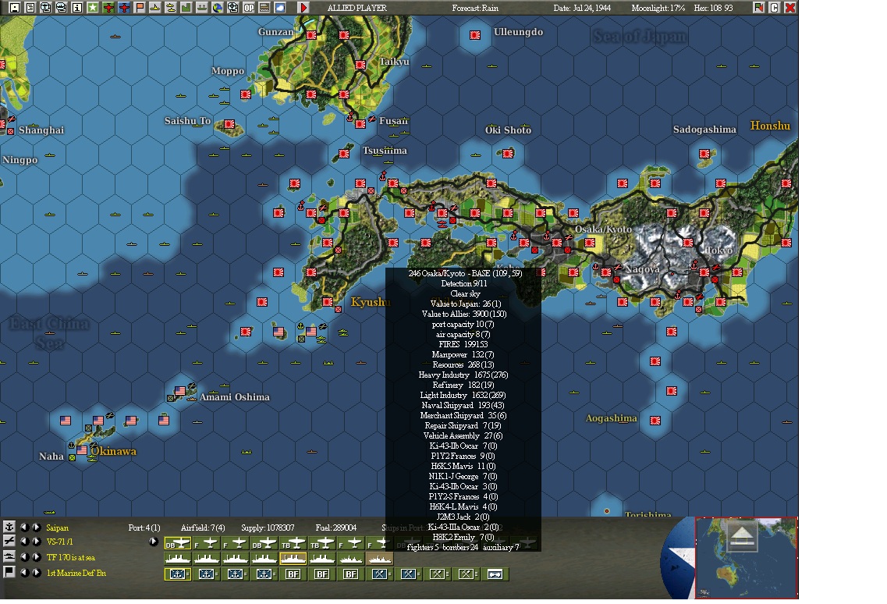
Task: Click the single yellow ship toolbar icon
Action: 154,8
